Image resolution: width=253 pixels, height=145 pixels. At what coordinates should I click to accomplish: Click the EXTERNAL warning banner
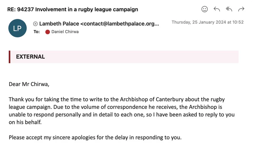point(124,57)
